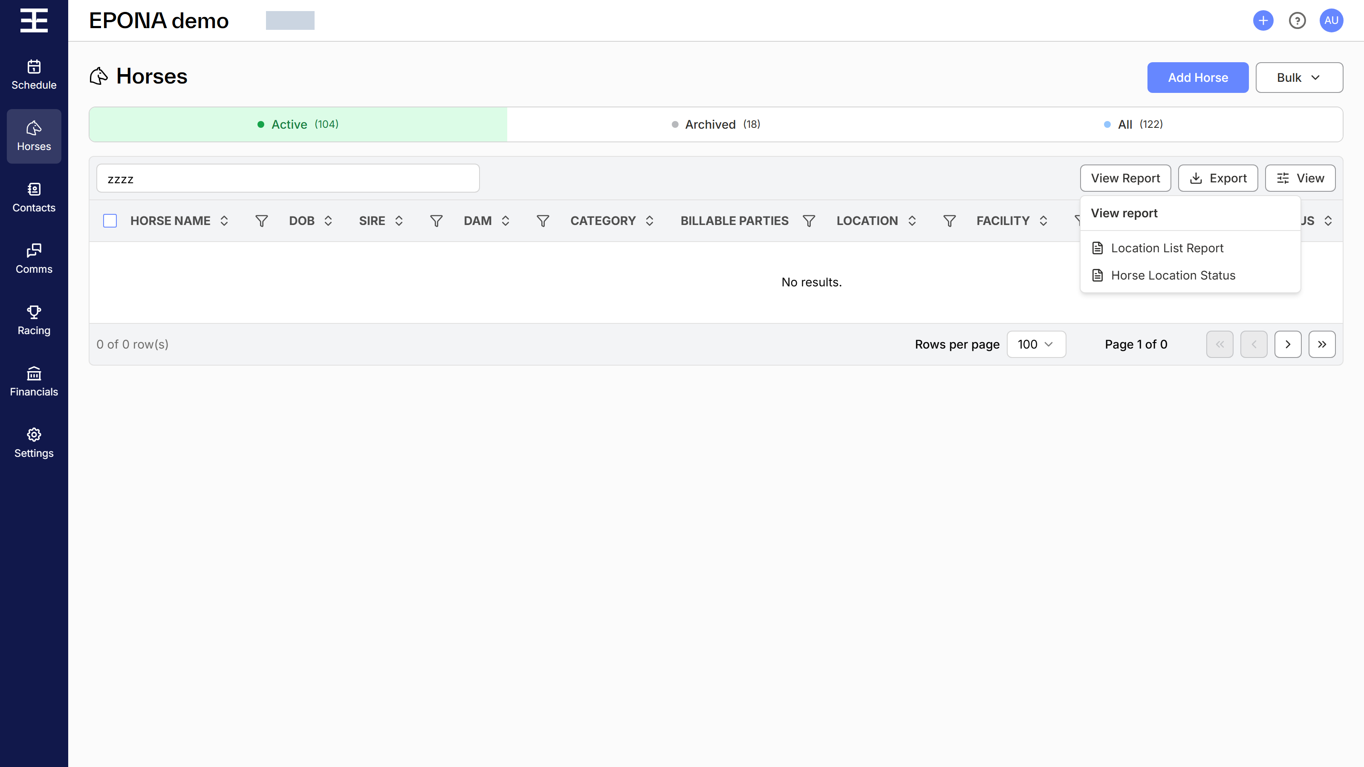Open the AU user avatar menu
The height and width of the screenshot is (767, 1364).
[1331, 20]
